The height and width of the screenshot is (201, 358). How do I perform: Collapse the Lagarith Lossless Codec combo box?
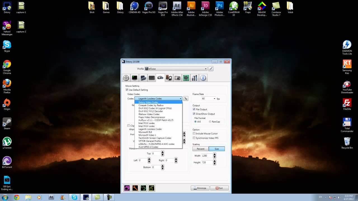click(158, 99)
